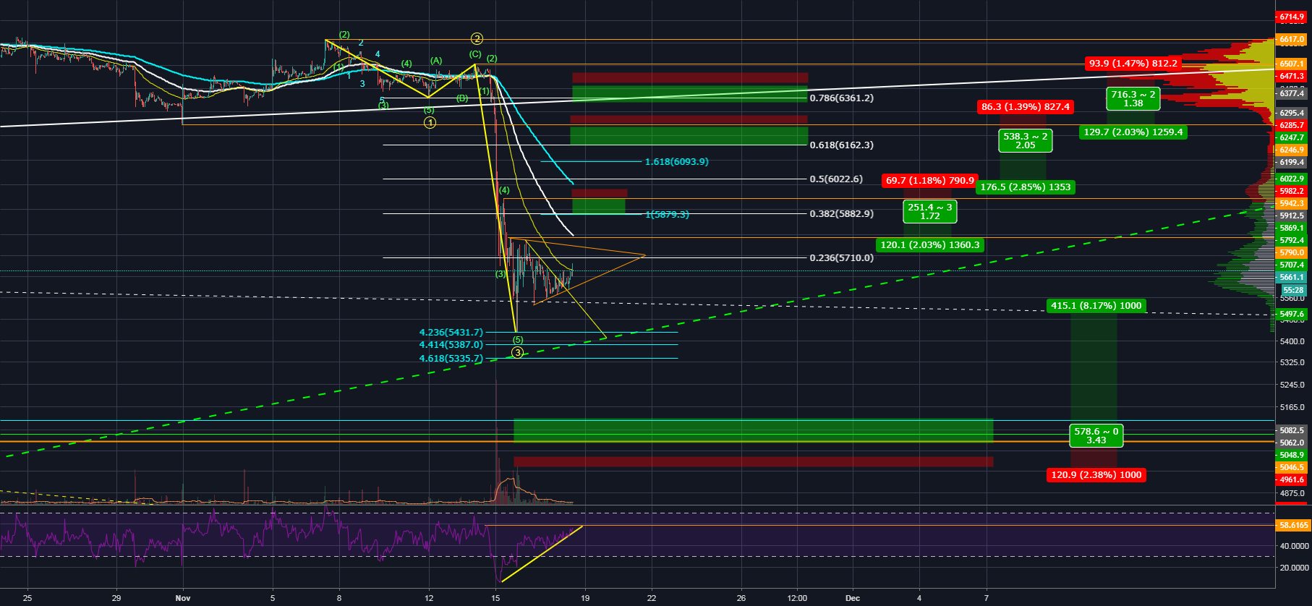Click the red 86.3 (1.39%) 827.4 label

click(1026, 107)
